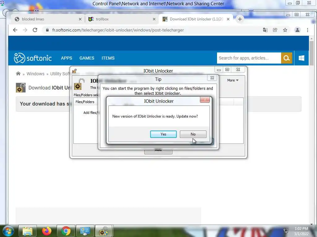
Task: Open a new browser tab
Action: pos(240,19)
